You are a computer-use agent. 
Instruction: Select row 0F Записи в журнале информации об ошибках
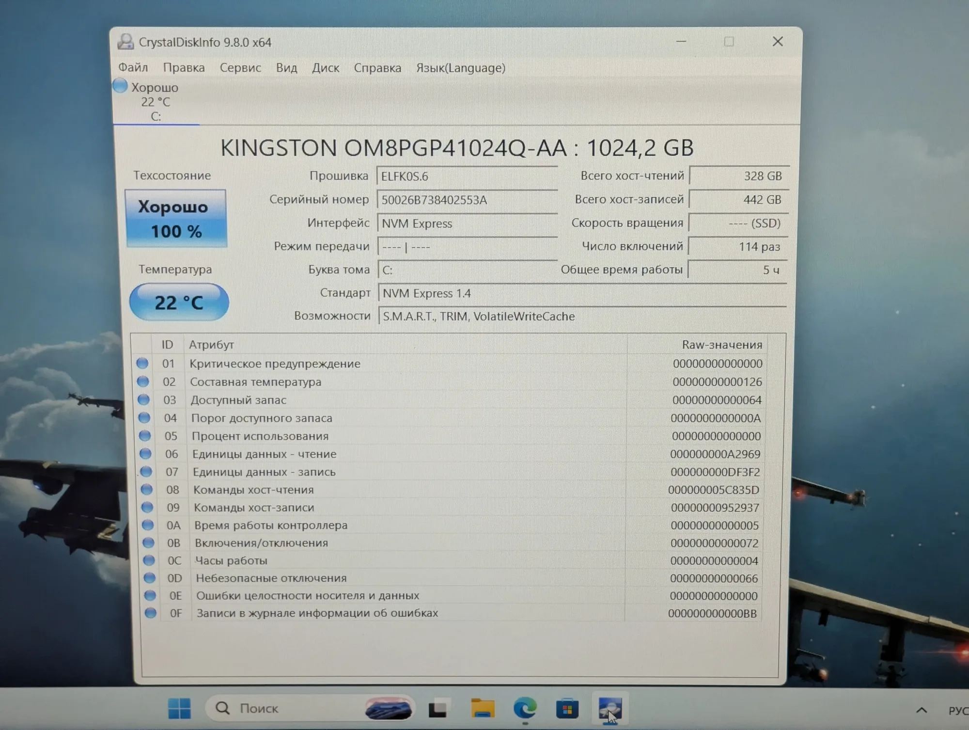click(452, 613)
